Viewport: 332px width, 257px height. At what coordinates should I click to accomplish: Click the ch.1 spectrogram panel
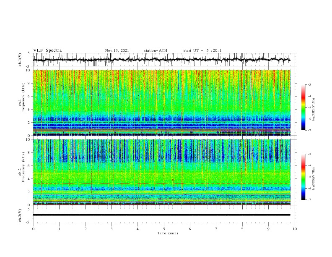point(162,102)
